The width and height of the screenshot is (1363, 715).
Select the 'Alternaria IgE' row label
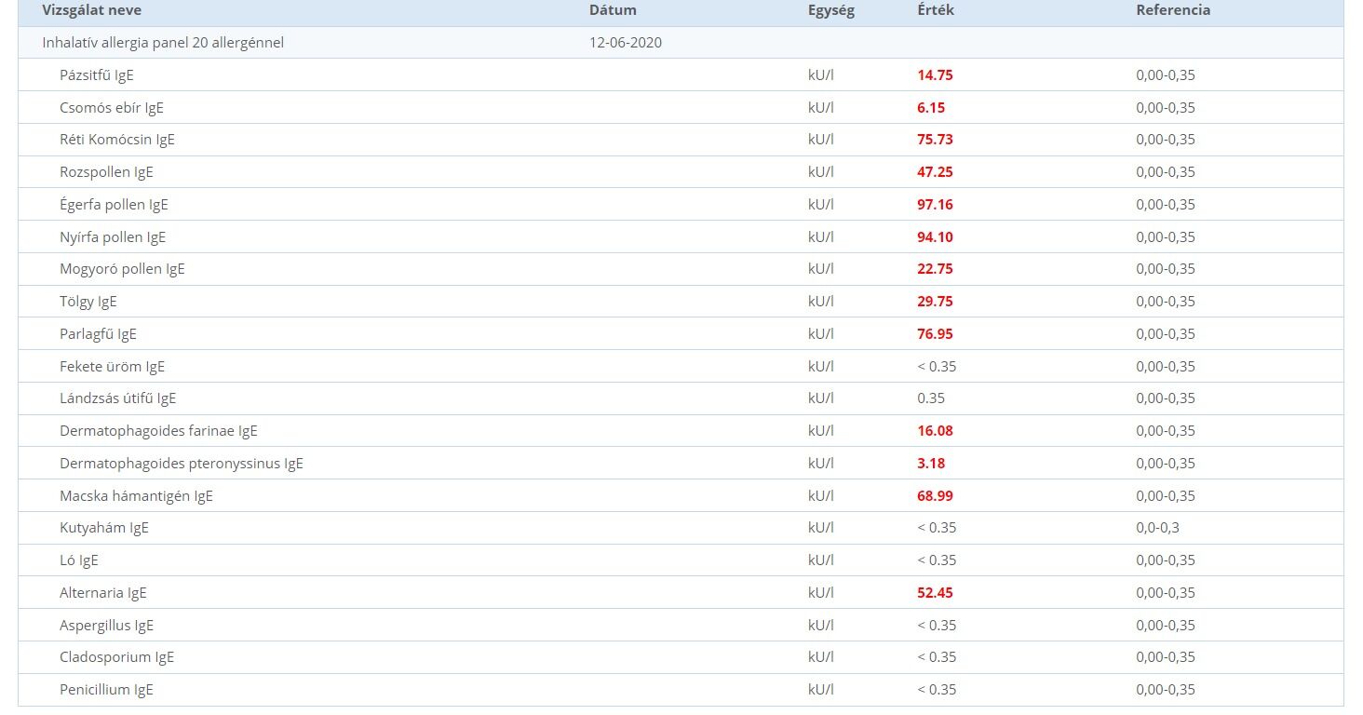(103, 593)
